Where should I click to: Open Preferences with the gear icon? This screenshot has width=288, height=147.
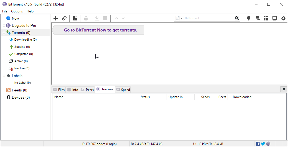(x=283, y=18)
